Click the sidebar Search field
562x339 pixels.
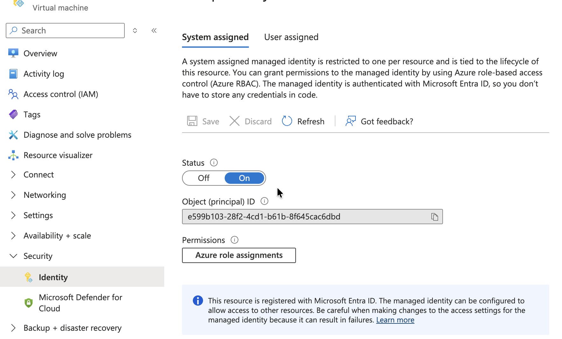[x=65, y=30]
